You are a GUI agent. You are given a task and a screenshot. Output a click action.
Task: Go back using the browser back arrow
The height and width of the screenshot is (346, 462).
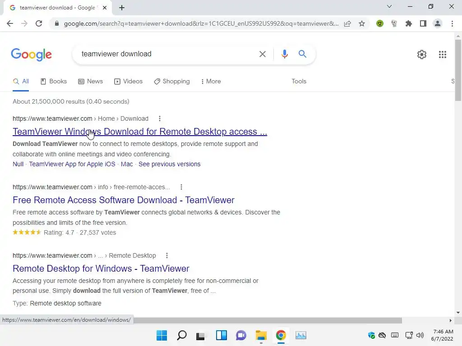coord(10,23)
